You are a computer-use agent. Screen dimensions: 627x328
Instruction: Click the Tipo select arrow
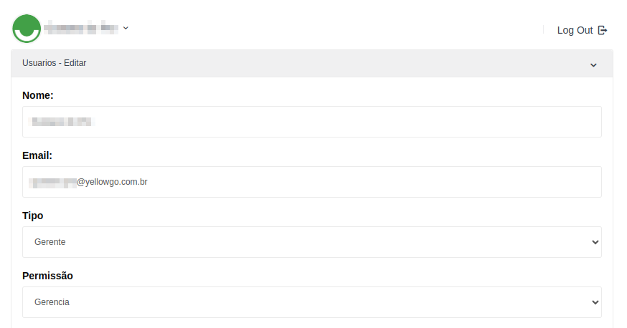pyautogui.click(x=595, y=242)
